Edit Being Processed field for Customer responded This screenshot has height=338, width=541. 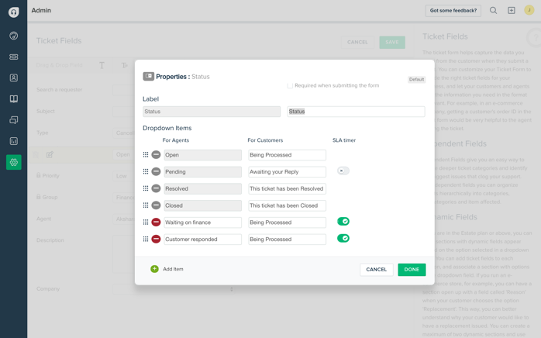point(287,240)
